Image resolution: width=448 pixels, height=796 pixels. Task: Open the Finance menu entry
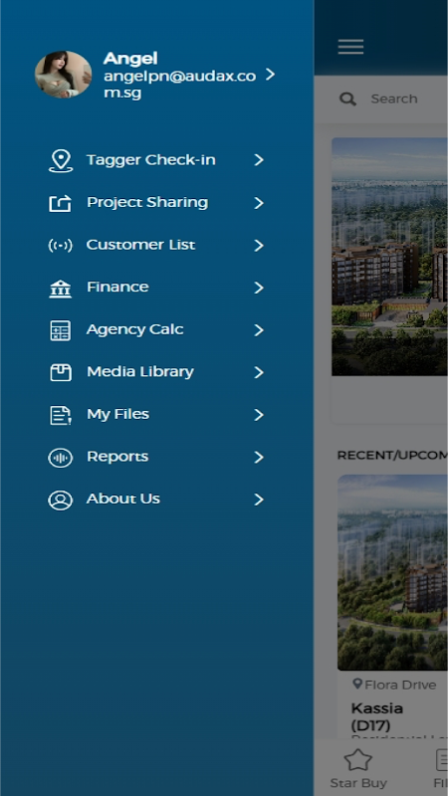156,288
